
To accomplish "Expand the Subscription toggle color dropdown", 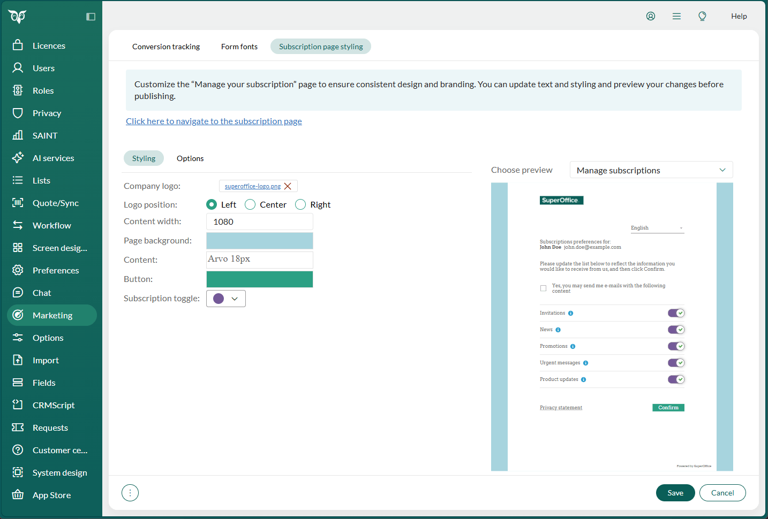I will coord(226,299).
